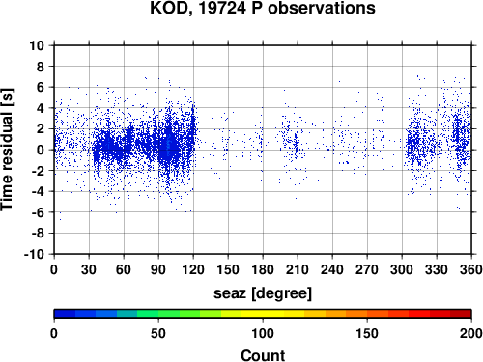
Task: Click the y-axis tick label '10'
Action: click(37, 45)
